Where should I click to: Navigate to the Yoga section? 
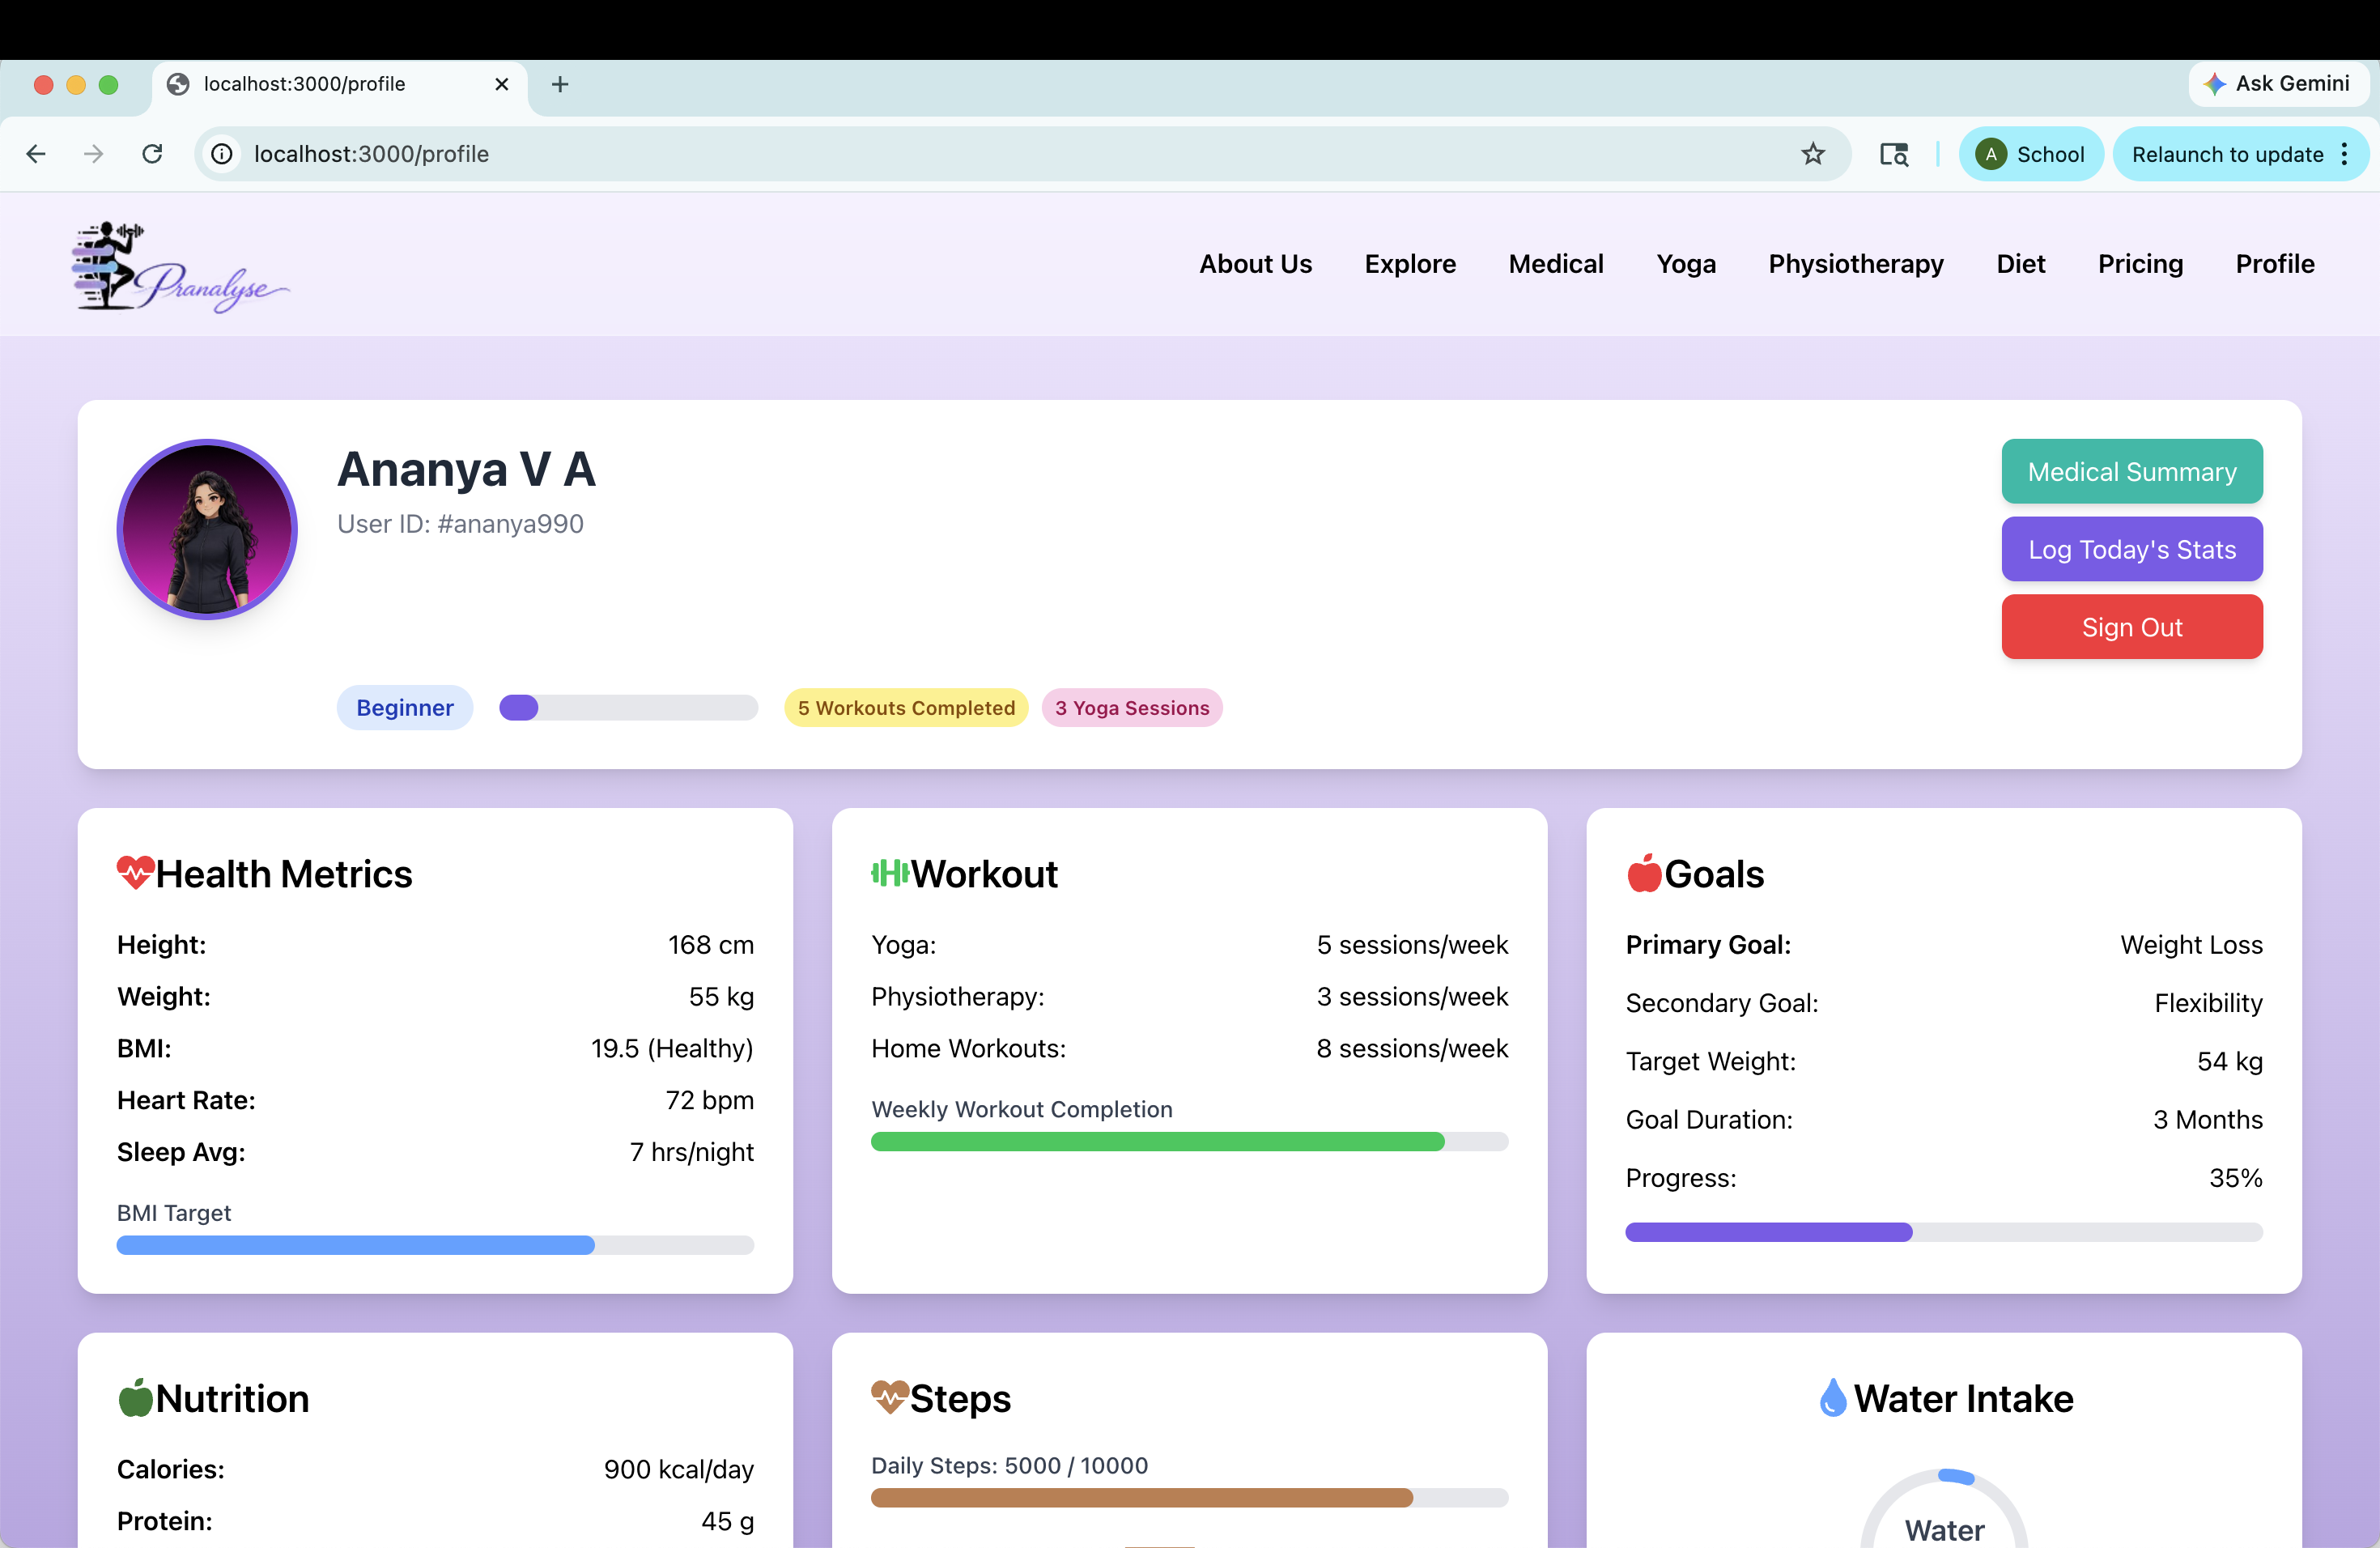click(1686, 264)
